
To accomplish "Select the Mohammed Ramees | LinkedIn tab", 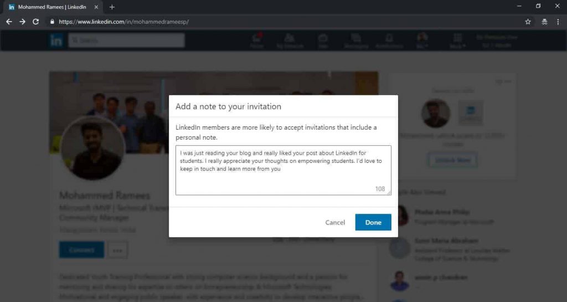I will (53, 7).
